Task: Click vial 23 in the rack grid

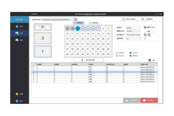Action: 88,39
